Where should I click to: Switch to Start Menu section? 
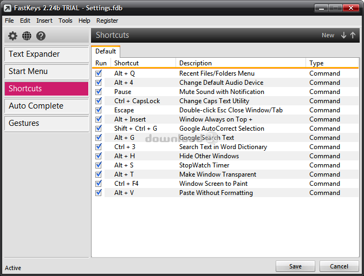click(47, 71)
